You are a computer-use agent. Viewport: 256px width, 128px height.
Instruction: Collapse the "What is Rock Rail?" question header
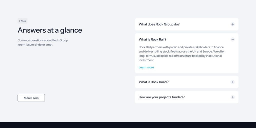click(x=152, y=39)
